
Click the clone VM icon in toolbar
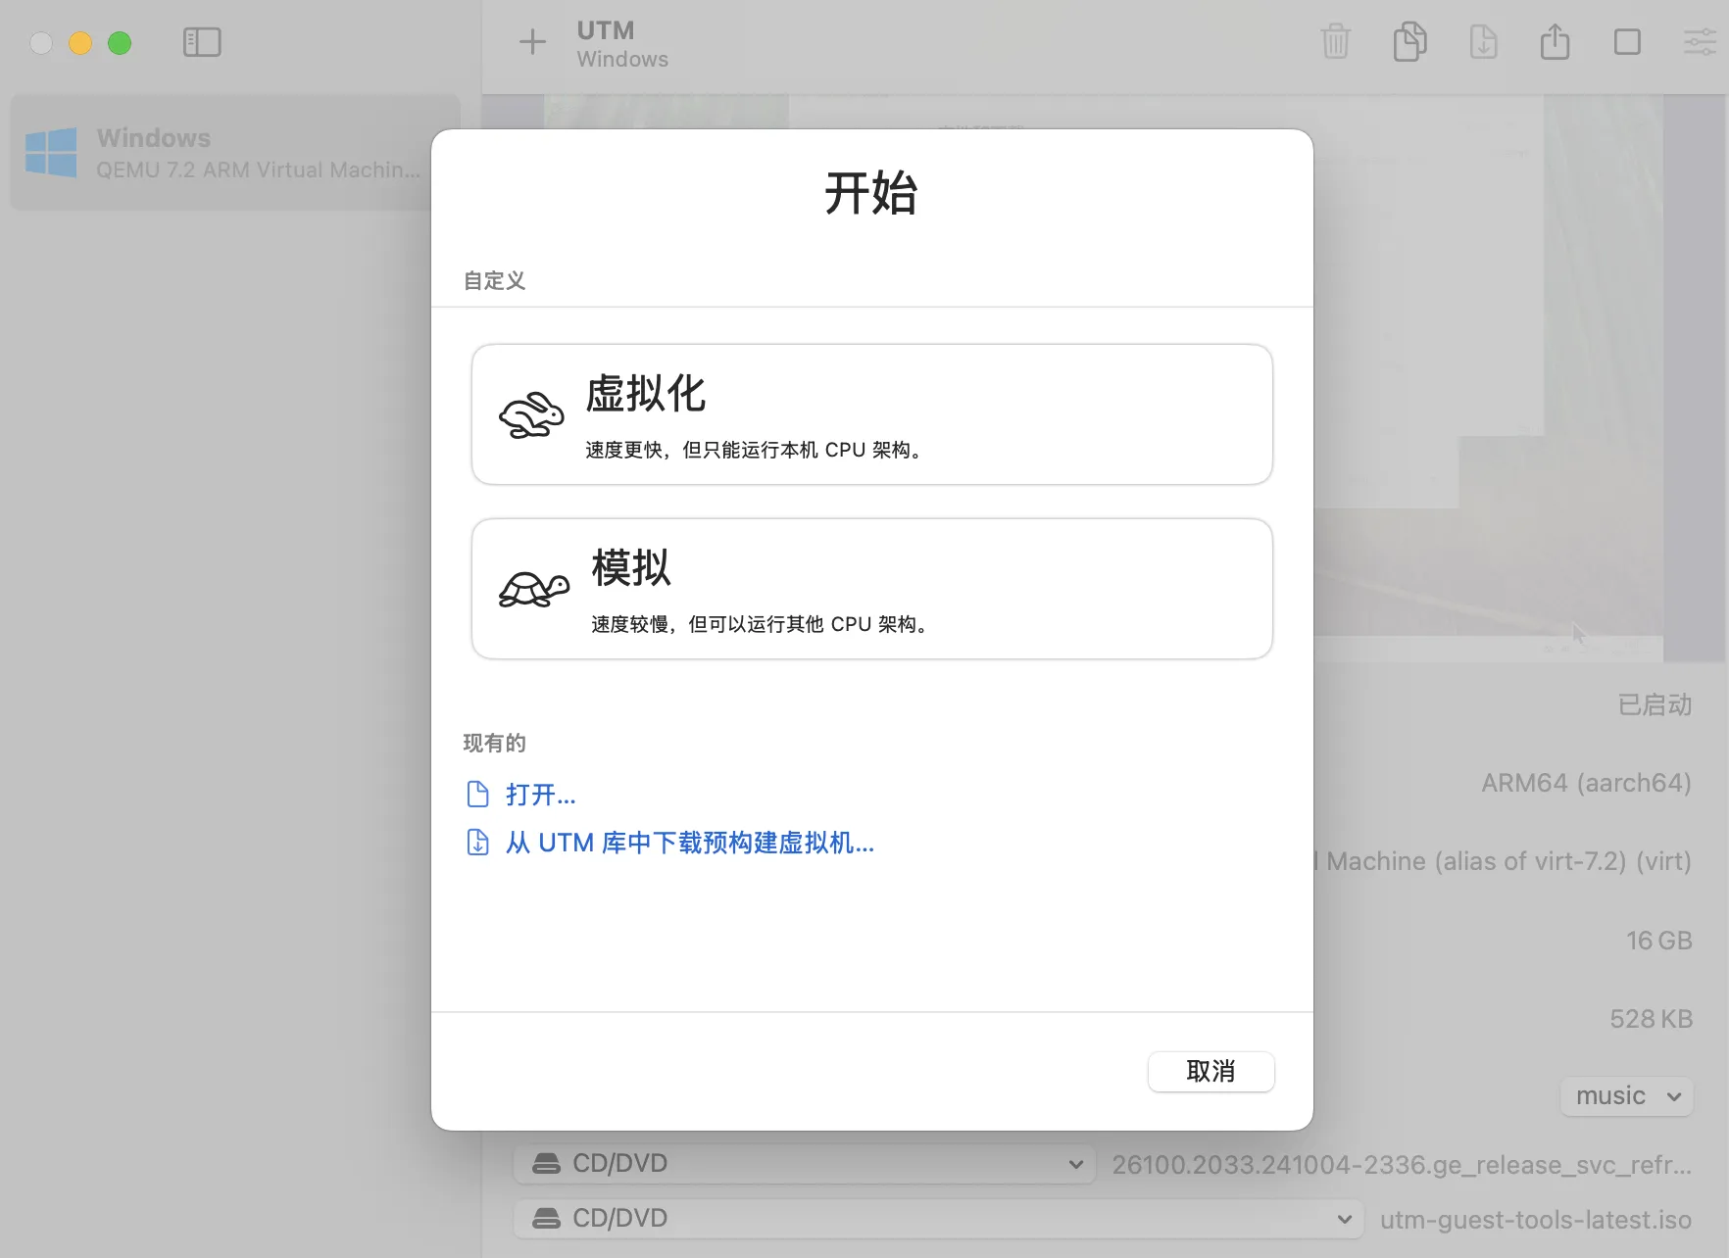point(1409,42)
